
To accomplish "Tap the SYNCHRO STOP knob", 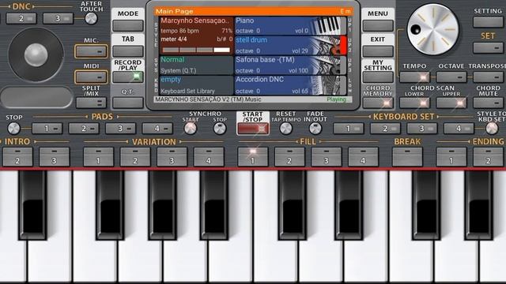I will point(220,129).
